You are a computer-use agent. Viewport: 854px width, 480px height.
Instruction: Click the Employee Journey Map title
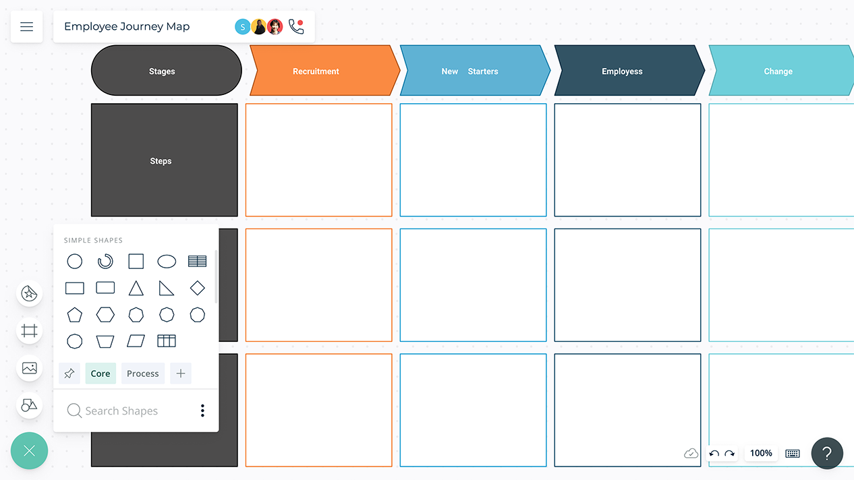click(x=127, y=27)
